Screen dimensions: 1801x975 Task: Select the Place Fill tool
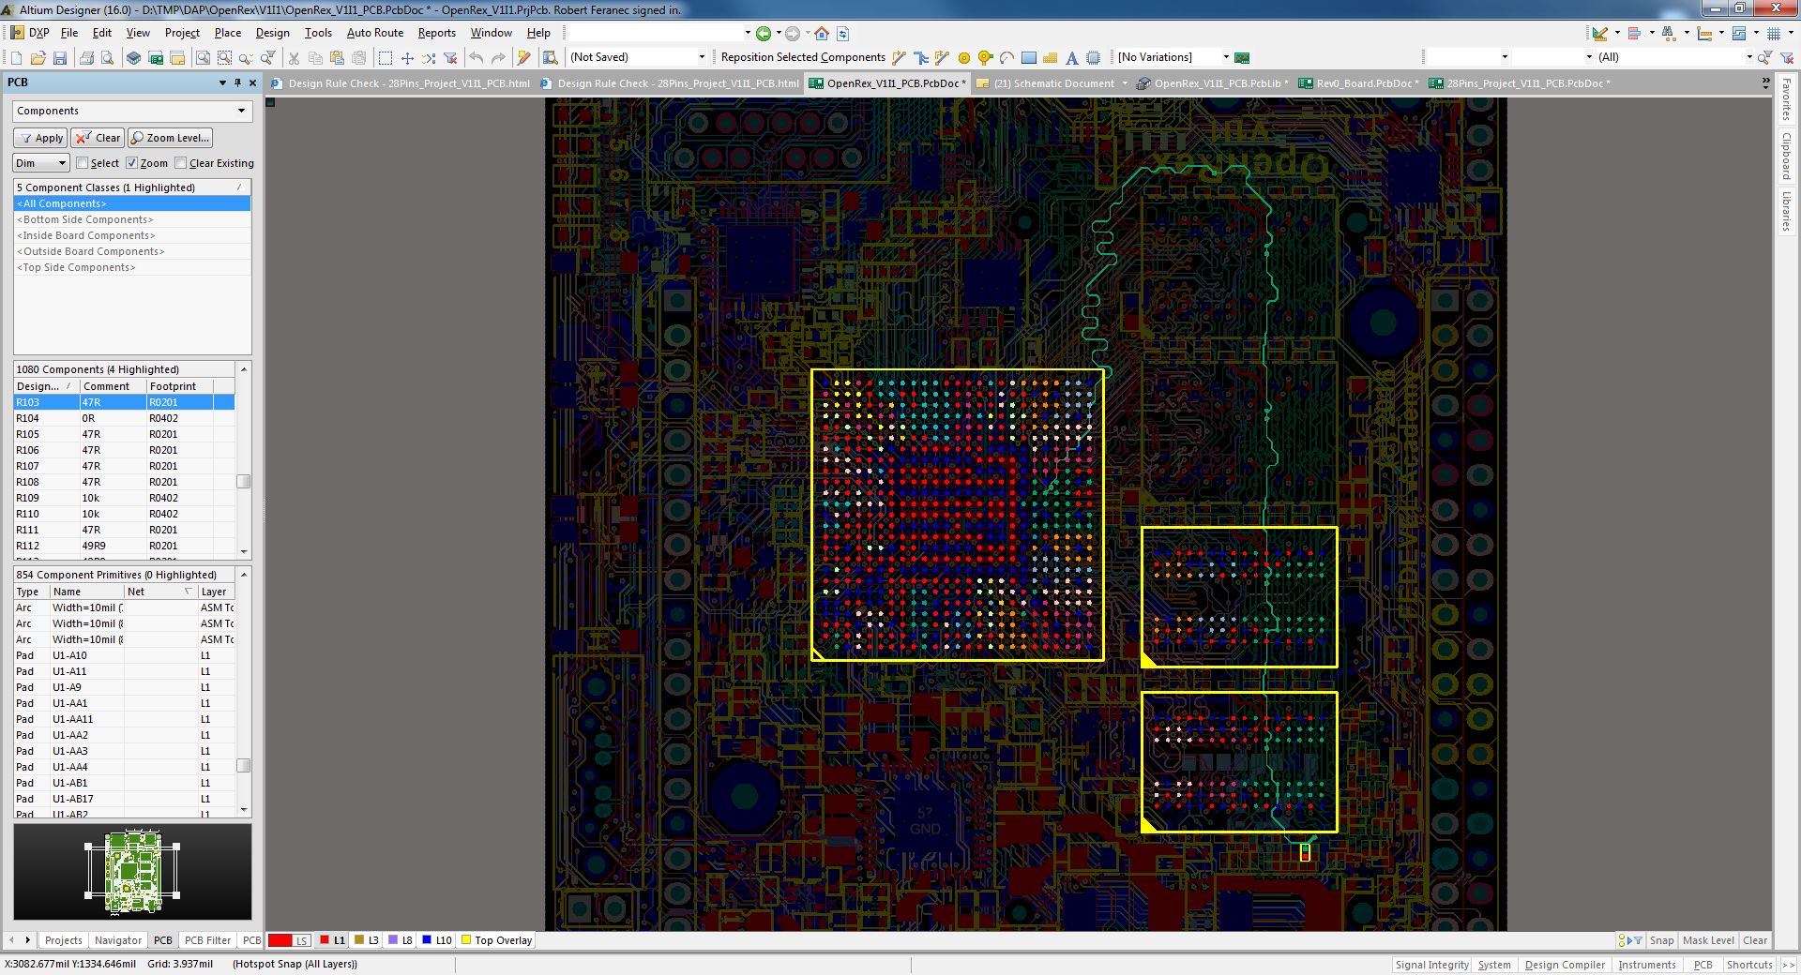click(1028, 57)
